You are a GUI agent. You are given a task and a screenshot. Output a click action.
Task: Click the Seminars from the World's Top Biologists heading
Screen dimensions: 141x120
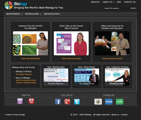coord(30,27)
